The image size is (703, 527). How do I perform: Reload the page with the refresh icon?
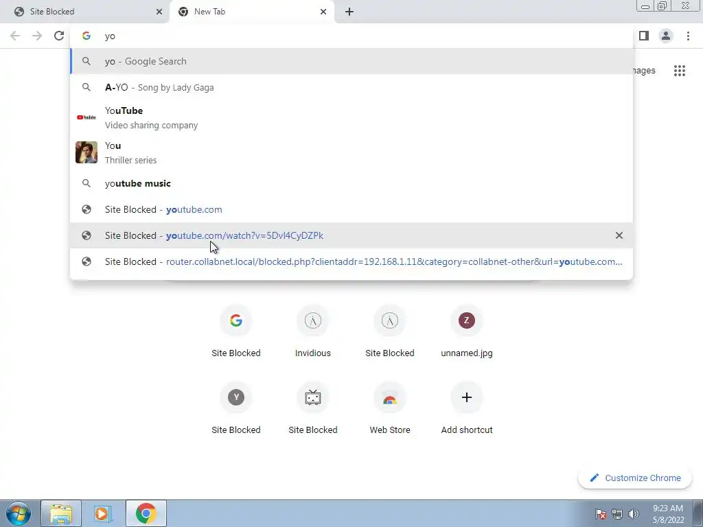(59, 36)
